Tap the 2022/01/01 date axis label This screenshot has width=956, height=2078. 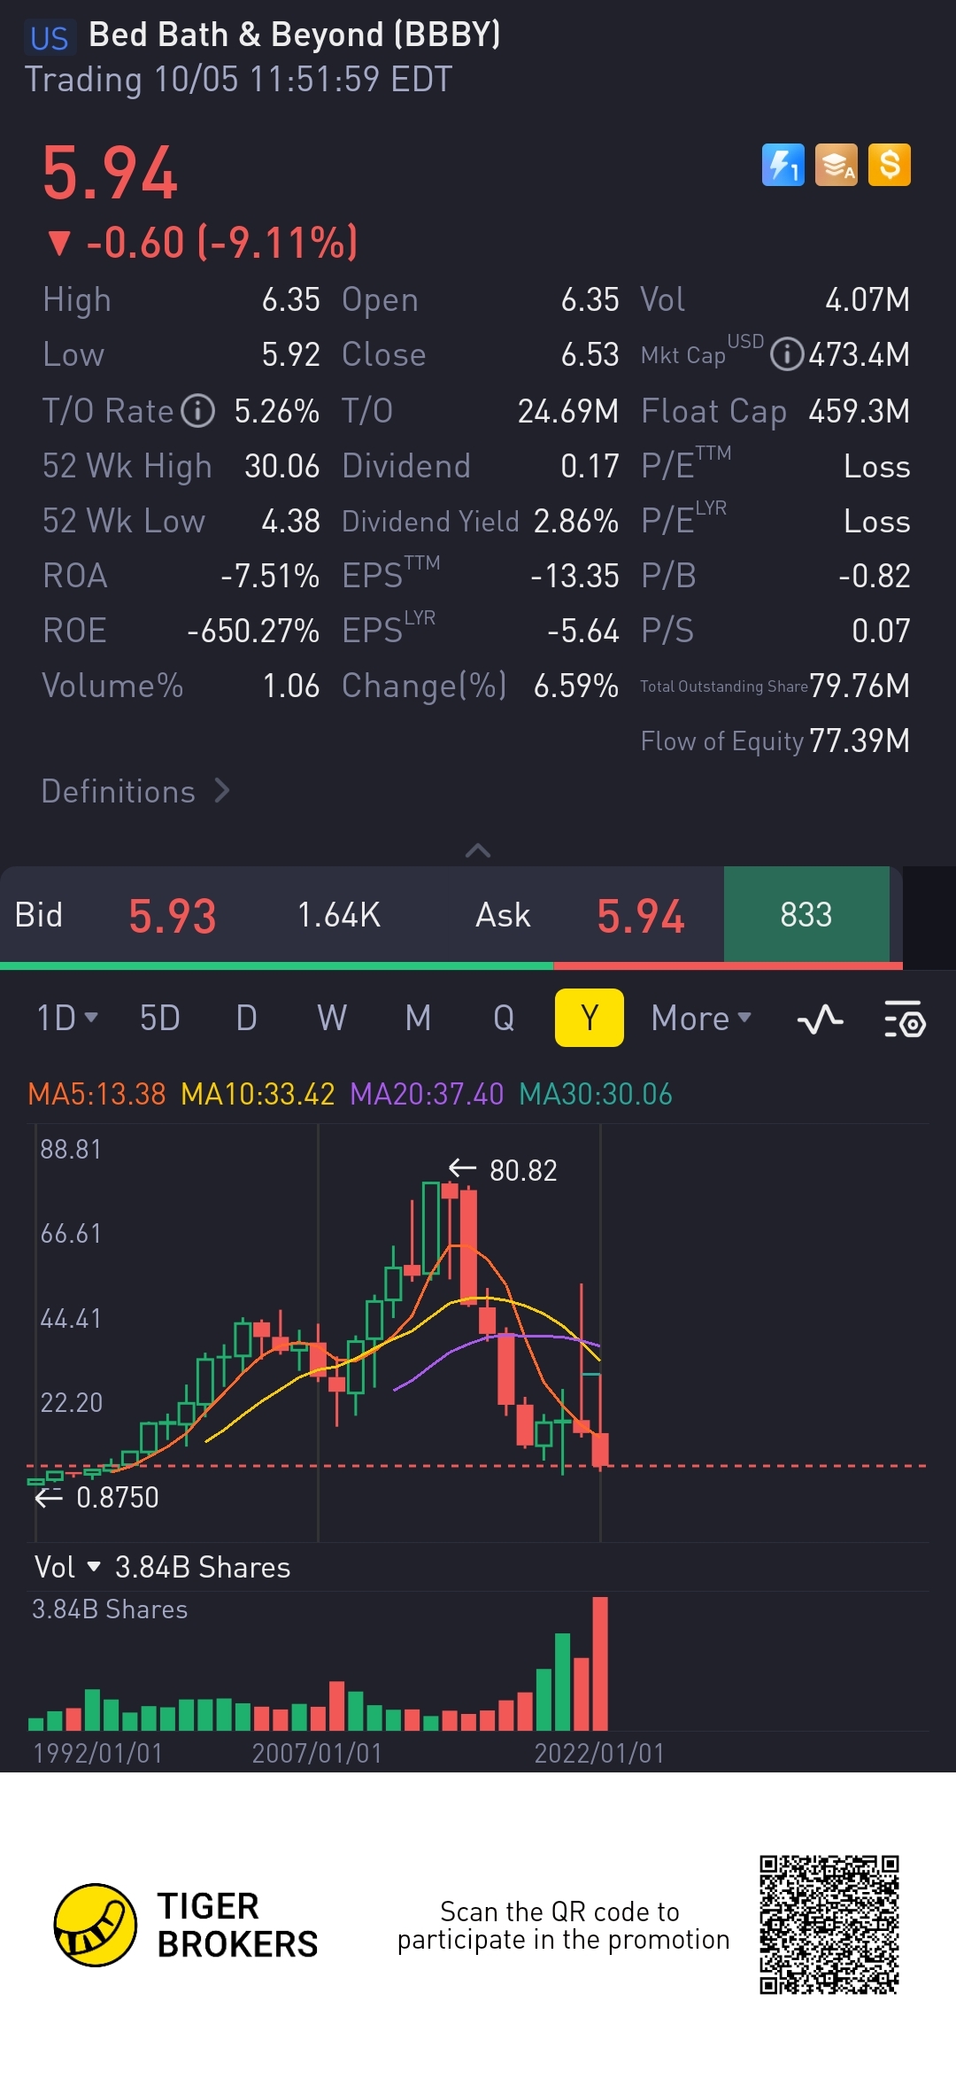[599, 1753]
